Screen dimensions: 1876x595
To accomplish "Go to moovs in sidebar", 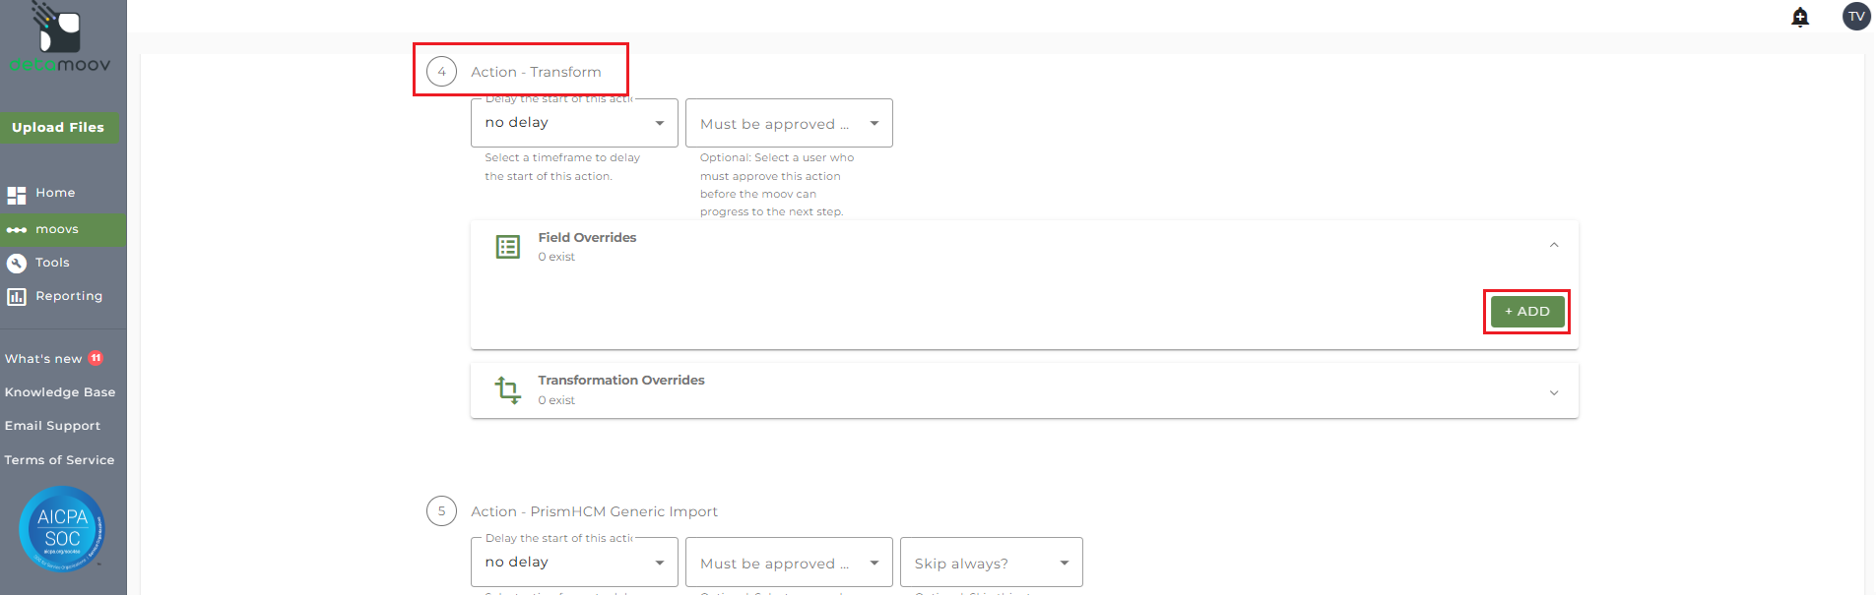I will (x=57, y=230).
